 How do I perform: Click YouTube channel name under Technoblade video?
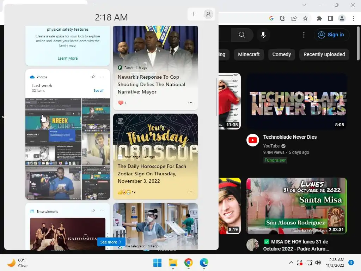tap(271, 146)
